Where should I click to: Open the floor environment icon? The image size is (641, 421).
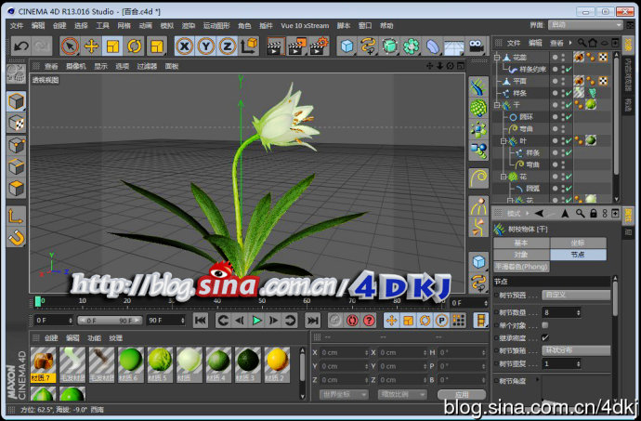pyautogui.click(x=453, y=46)
